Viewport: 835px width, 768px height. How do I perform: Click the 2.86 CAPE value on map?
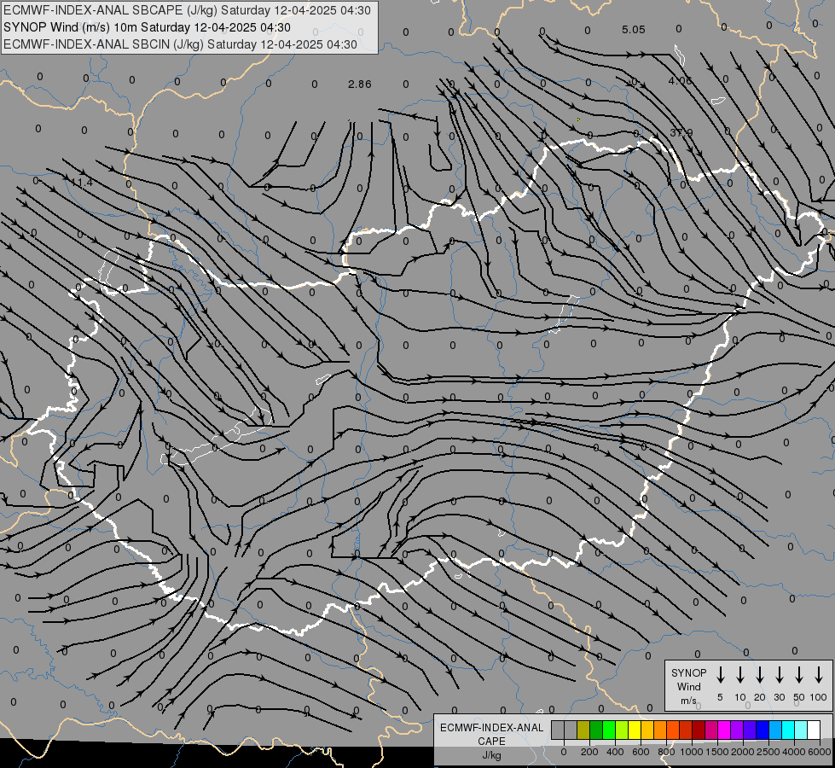(359, 84)
